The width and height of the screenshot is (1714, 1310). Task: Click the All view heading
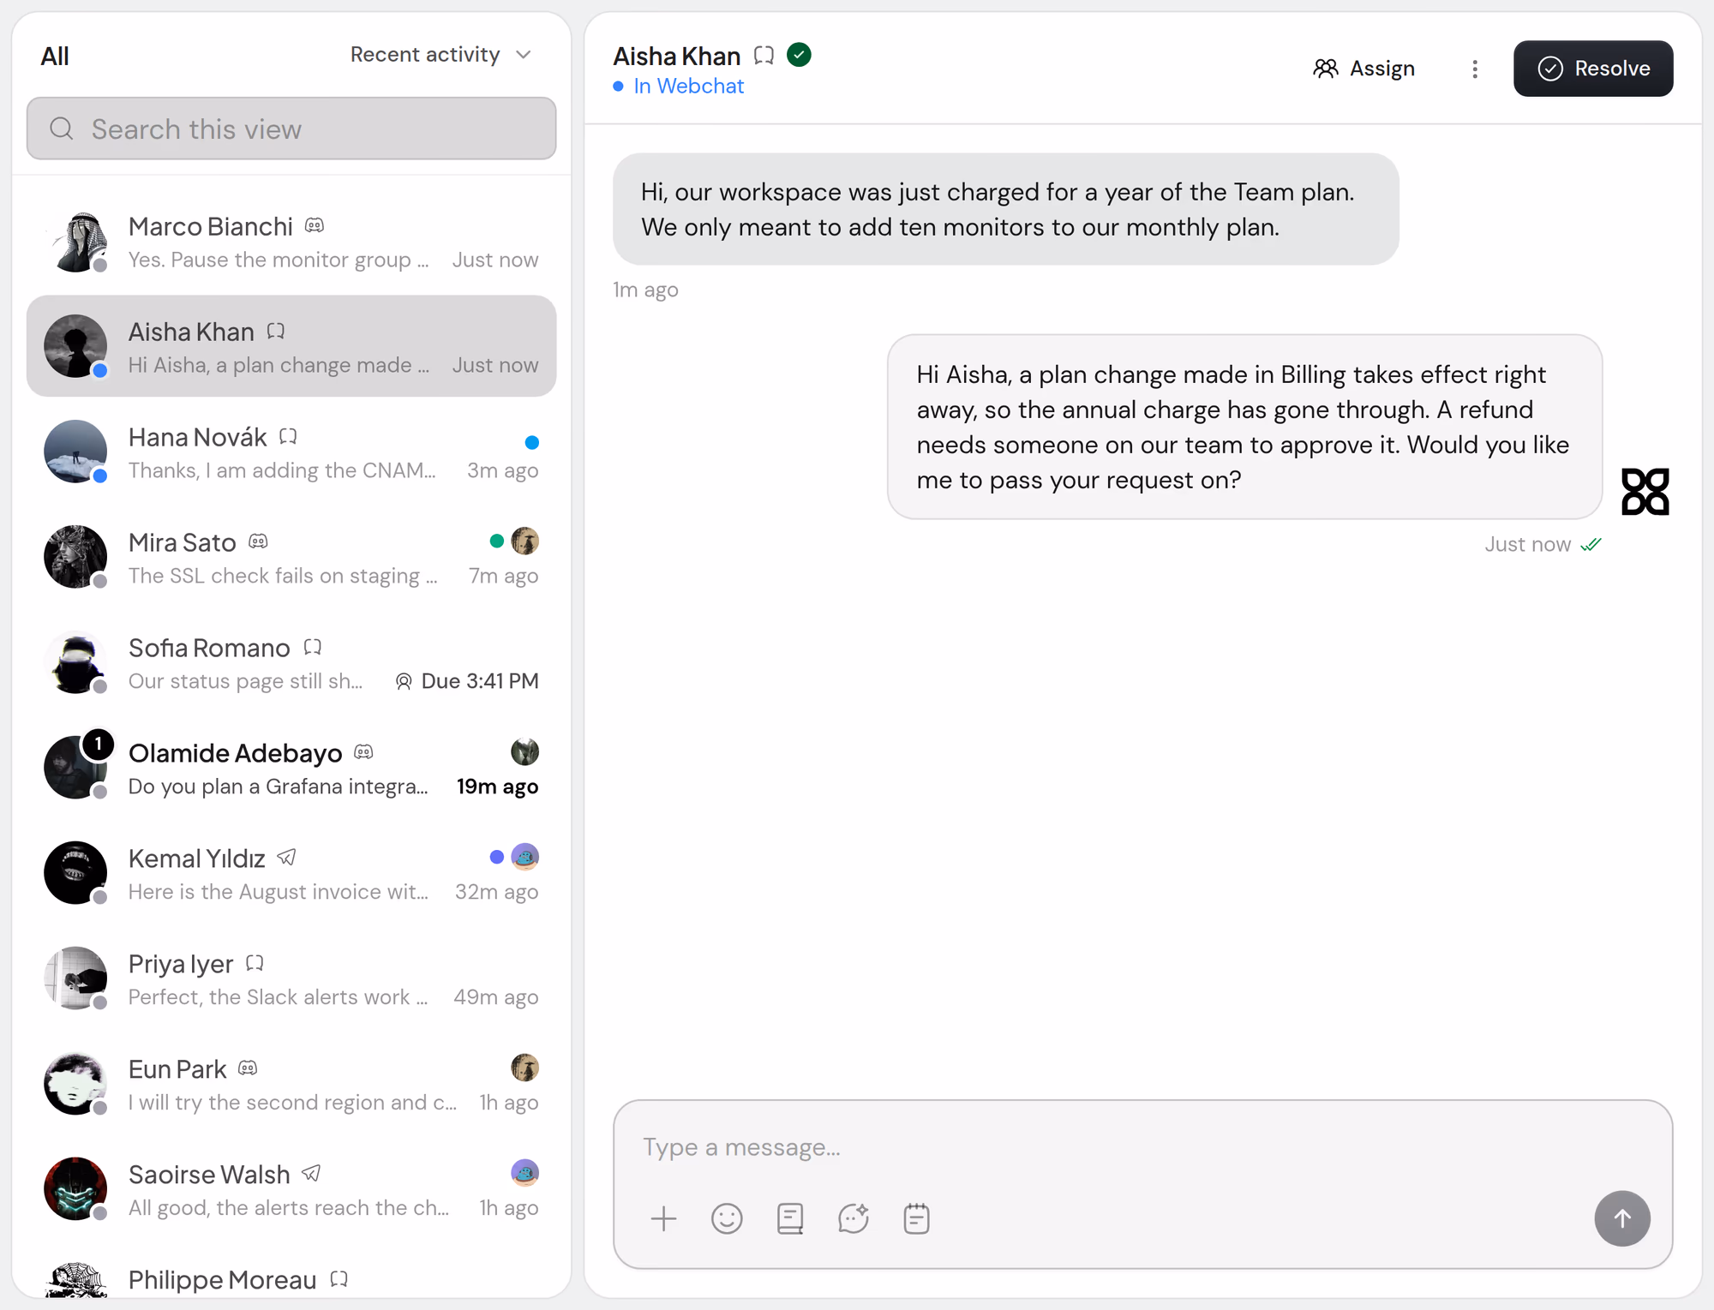tap(55, 57)
